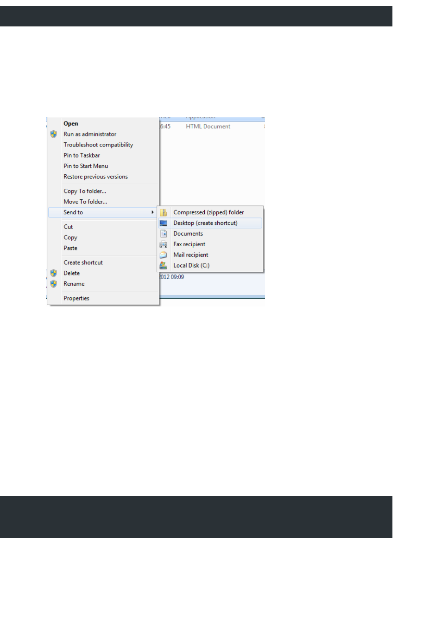Viewport: 442px width, 626px height.
Task: Click the shield icon beside Run as administrator
Action: (54, 134)
